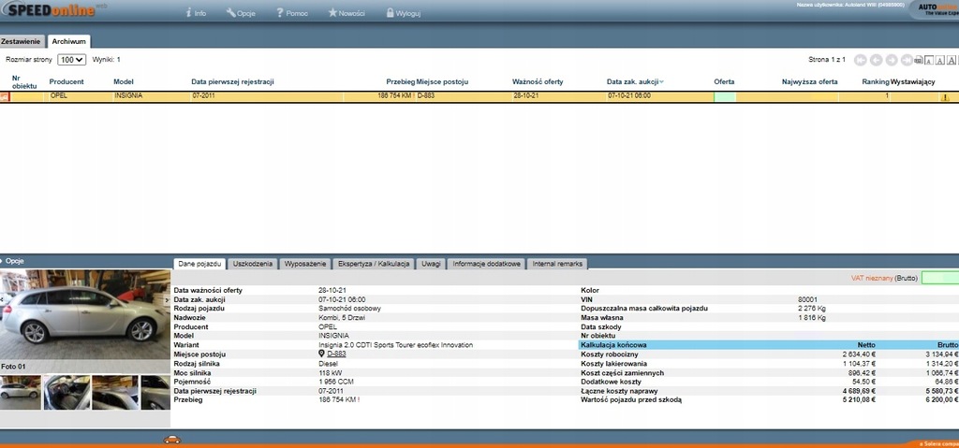Viewport: 959px width, 448px height.
Task: Open the Uszkodzenia tab
Action: tap(253, 265)
